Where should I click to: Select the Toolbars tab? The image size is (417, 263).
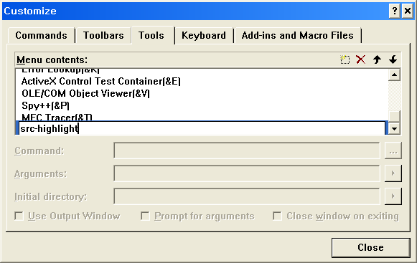coord(103,35)
